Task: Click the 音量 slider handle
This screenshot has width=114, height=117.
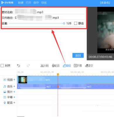Action: pos(64,23)
